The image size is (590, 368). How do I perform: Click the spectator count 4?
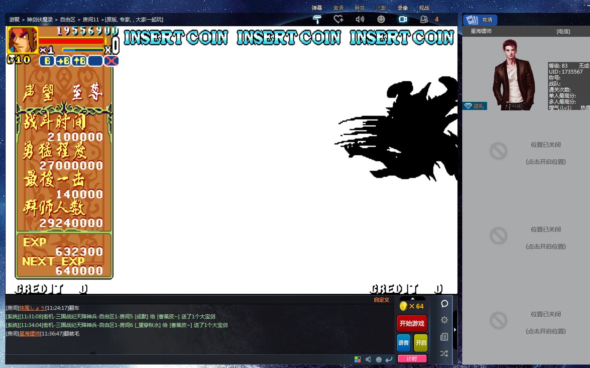436,19
